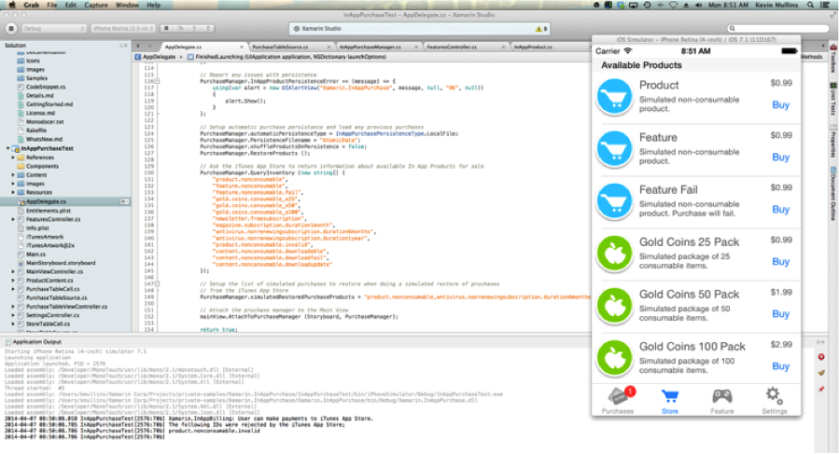Expand the Resources folder in Solution tree

coord(13,193)
